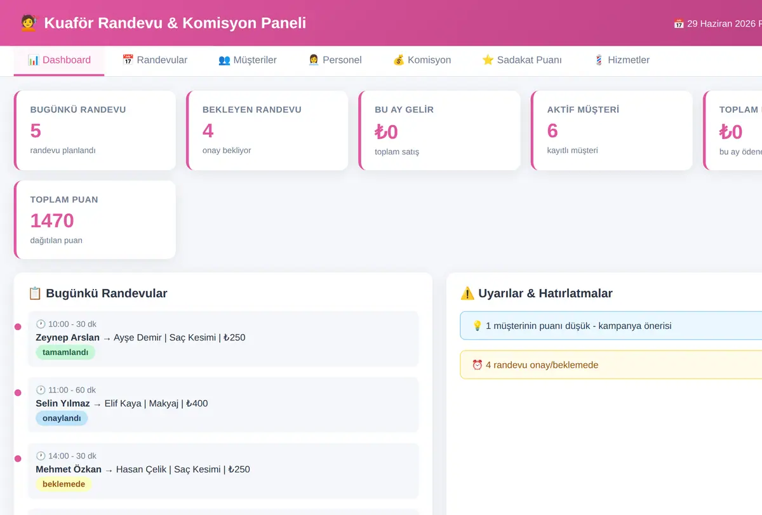Click the clock icon of the 10:00 appointment
The image size is (762, 515).
(x=41, y=324)
